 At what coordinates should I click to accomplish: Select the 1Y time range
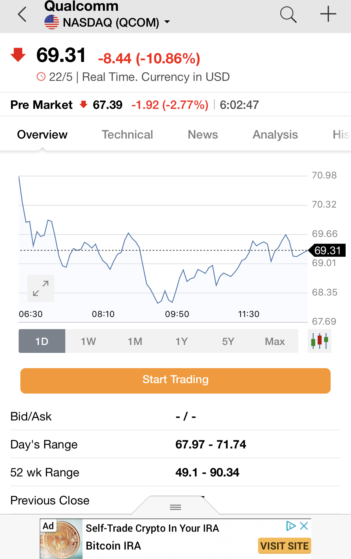click(x=182, y=341)
